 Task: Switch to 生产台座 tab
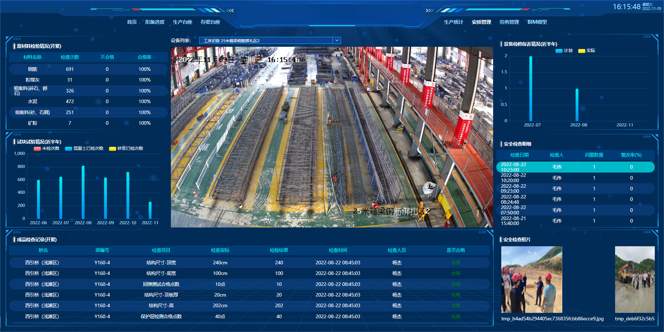point(183,22)
